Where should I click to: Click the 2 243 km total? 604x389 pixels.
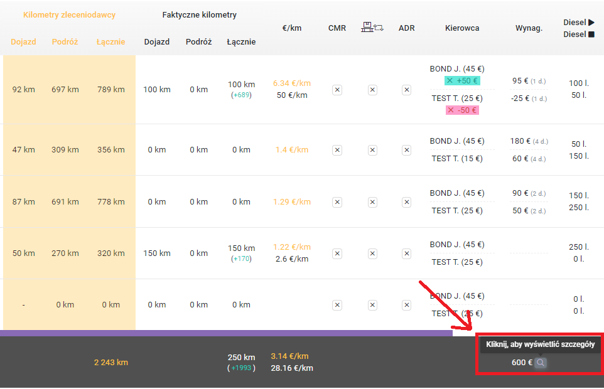(x=111, y=363)
